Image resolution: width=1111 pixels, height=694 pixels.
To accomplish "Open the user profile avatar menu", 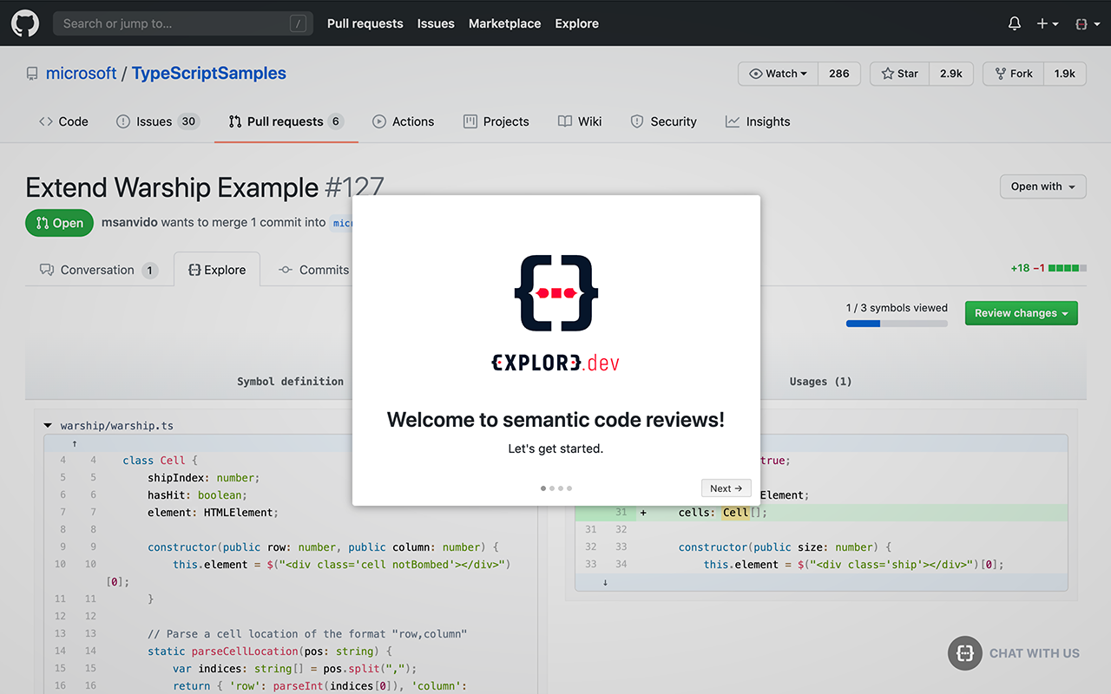I will [1088, 23].
